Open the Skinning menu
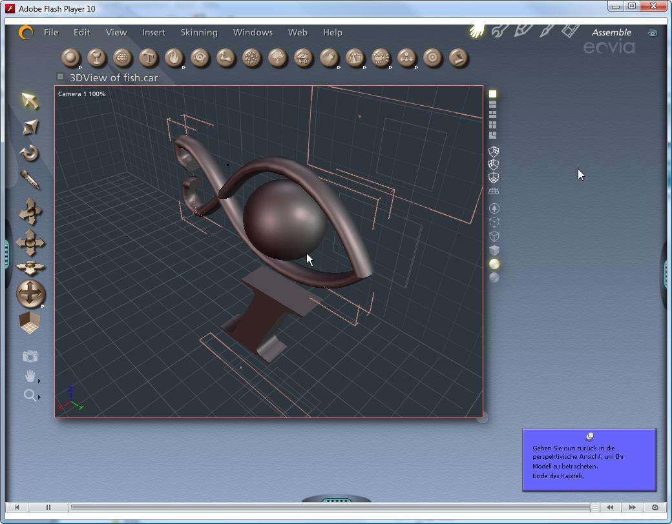672x524 pixels. point(199,32)
